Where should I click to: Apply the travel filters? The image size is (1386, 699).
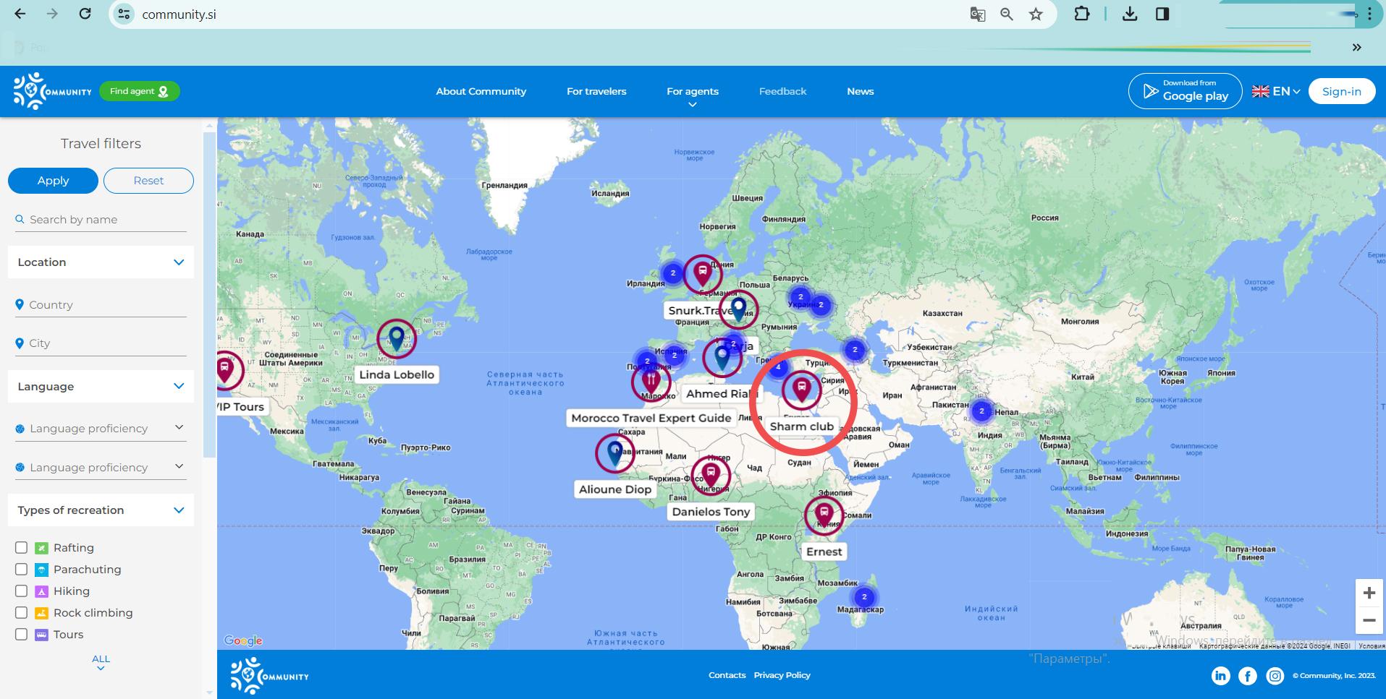click(53, 181)
